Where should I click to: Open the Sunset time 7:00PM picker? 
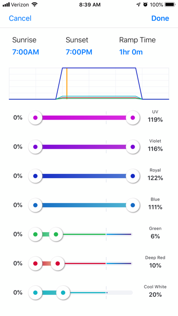point(79,52)
